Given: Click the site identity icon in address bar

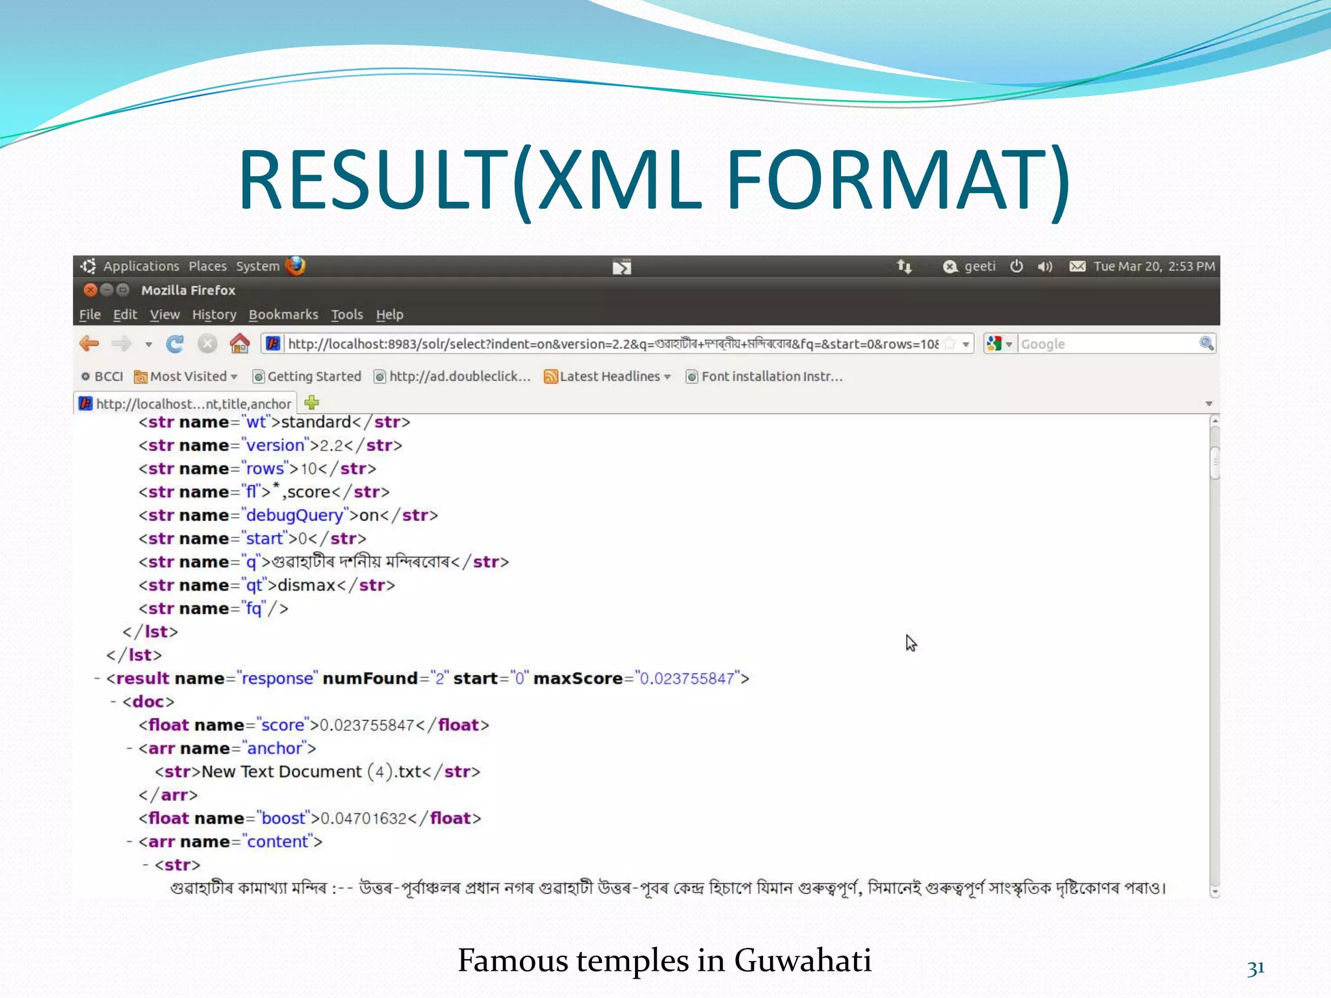Looking at the screenshot, I should (274, 343).
